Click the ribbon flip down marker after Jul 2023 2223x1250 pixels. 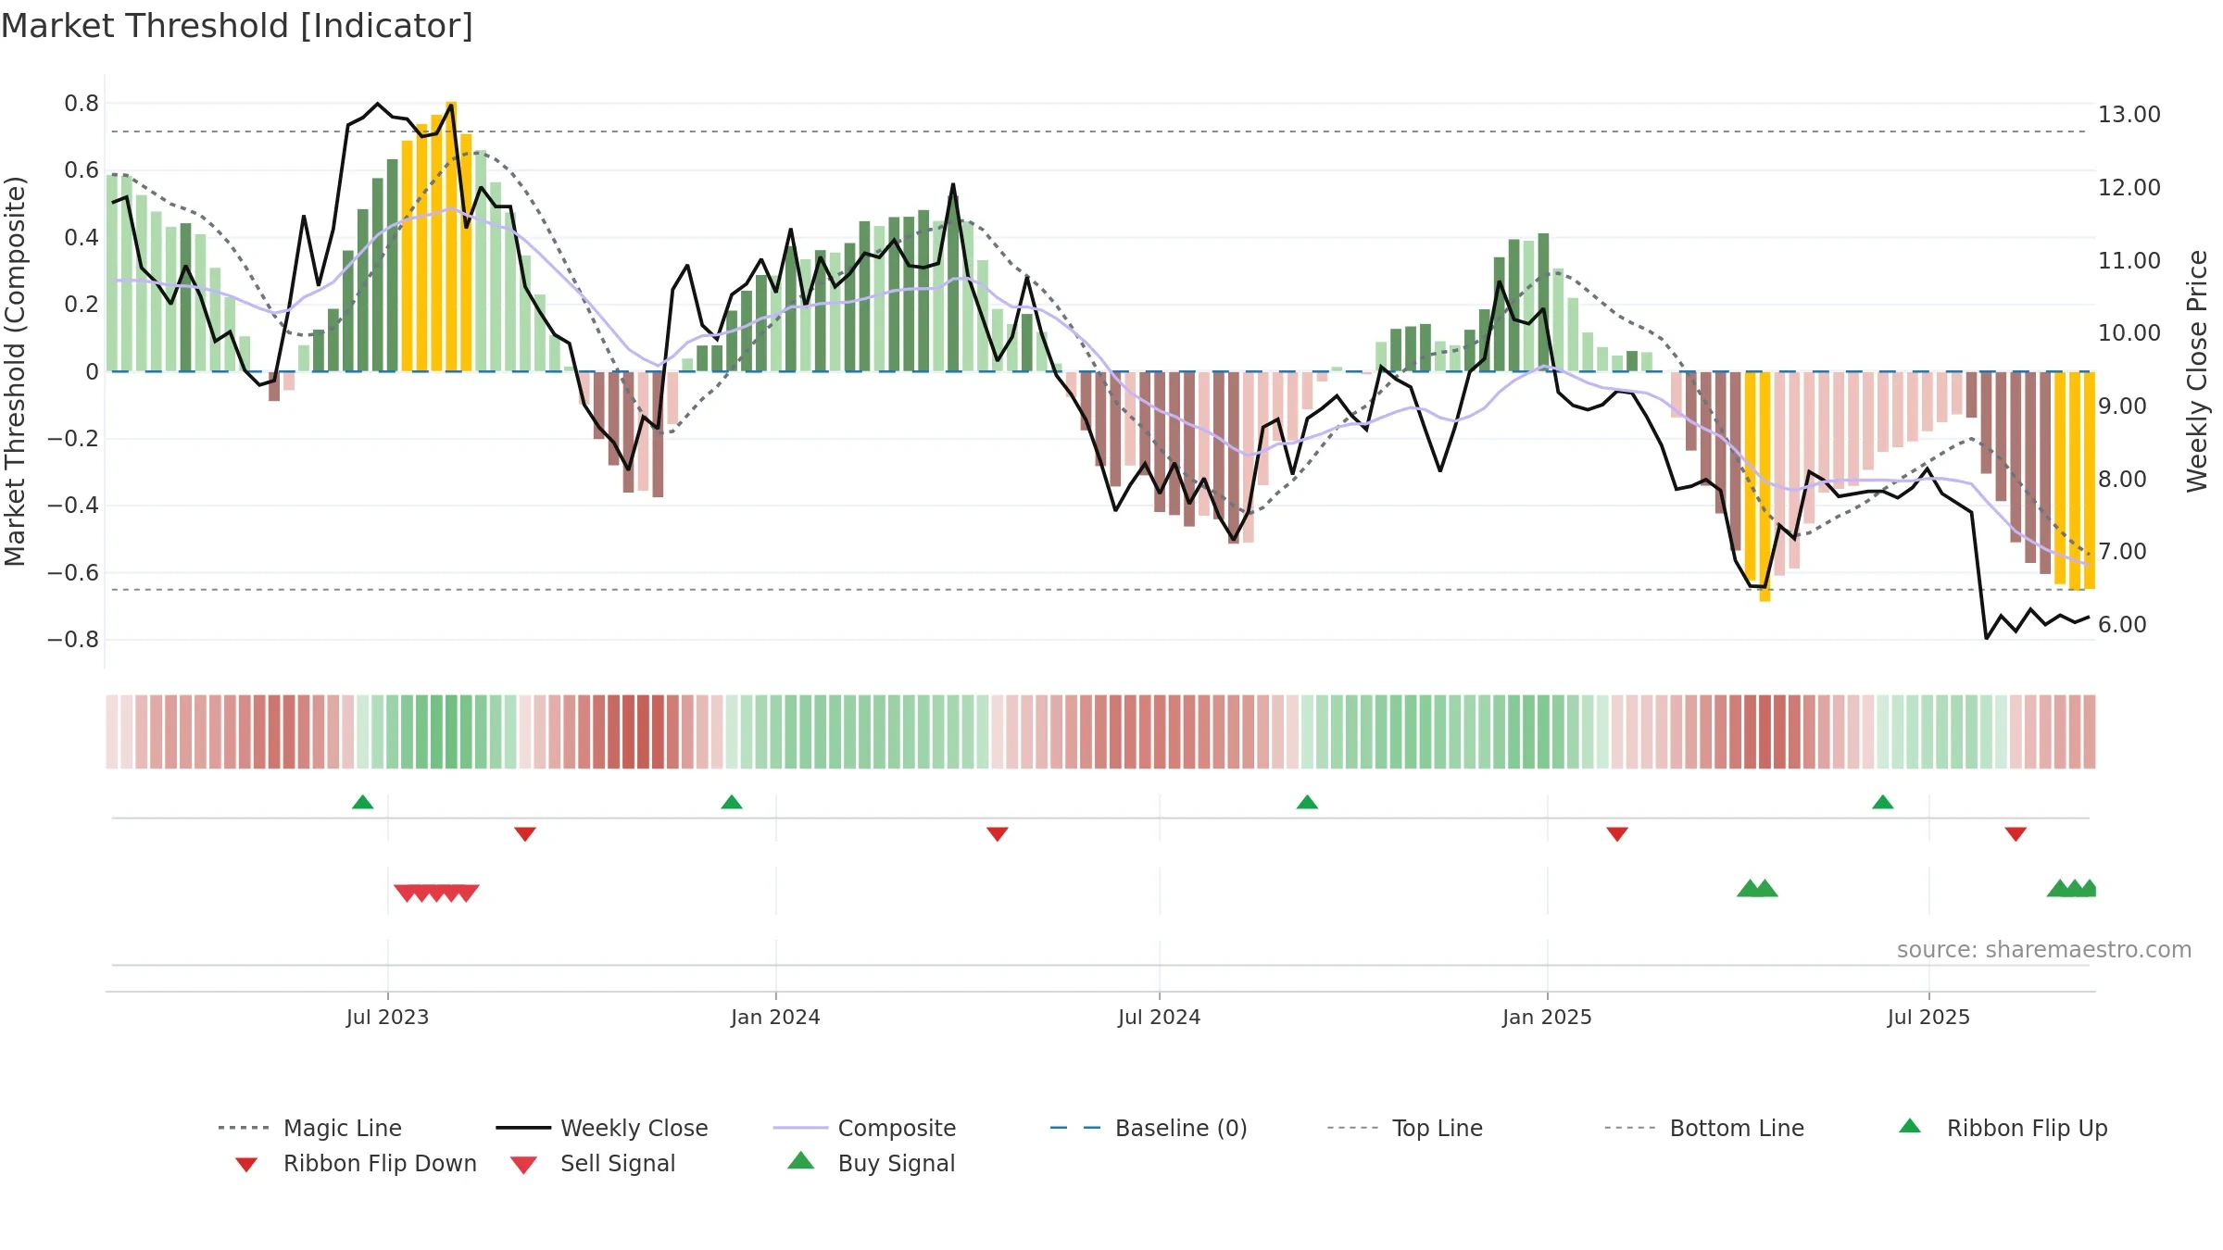pos(525,834)
